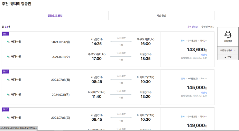Click the Air Seoul logo on the 07.14 flight

tap(8, 42)
